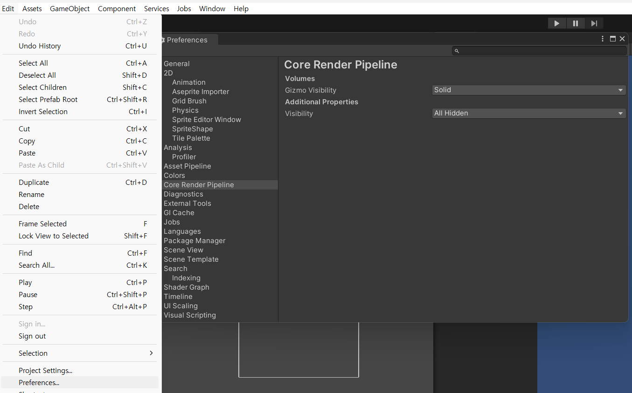Screen dimensions: 632x393
Task: Open the Assets menu
Action: [32, 8]
